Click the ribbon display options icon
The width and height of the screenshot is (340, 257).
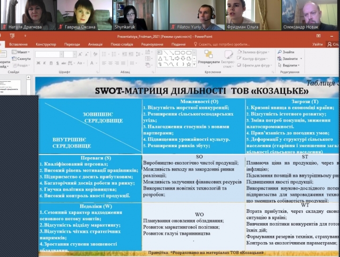point(318,36)
